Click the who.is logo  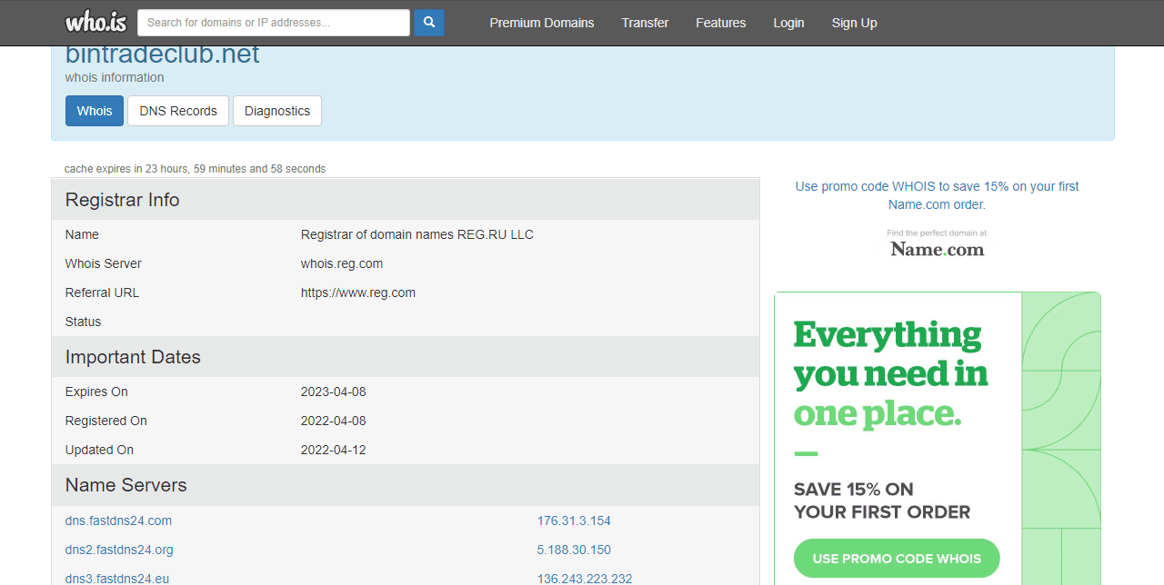click(x=95, y=22)
